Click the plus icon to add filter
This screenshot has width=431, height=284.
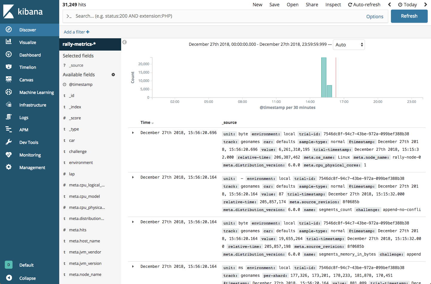(88, 32)
